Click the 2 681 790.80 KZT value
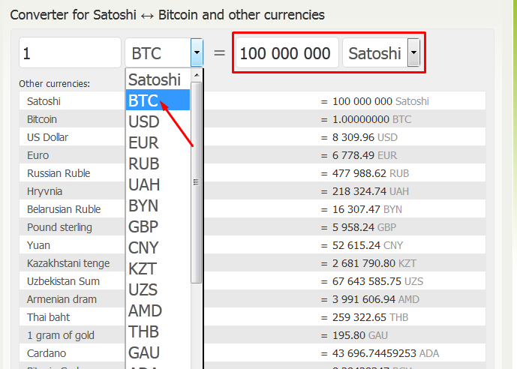The image size is (517, 369). [x=374, y=263]
